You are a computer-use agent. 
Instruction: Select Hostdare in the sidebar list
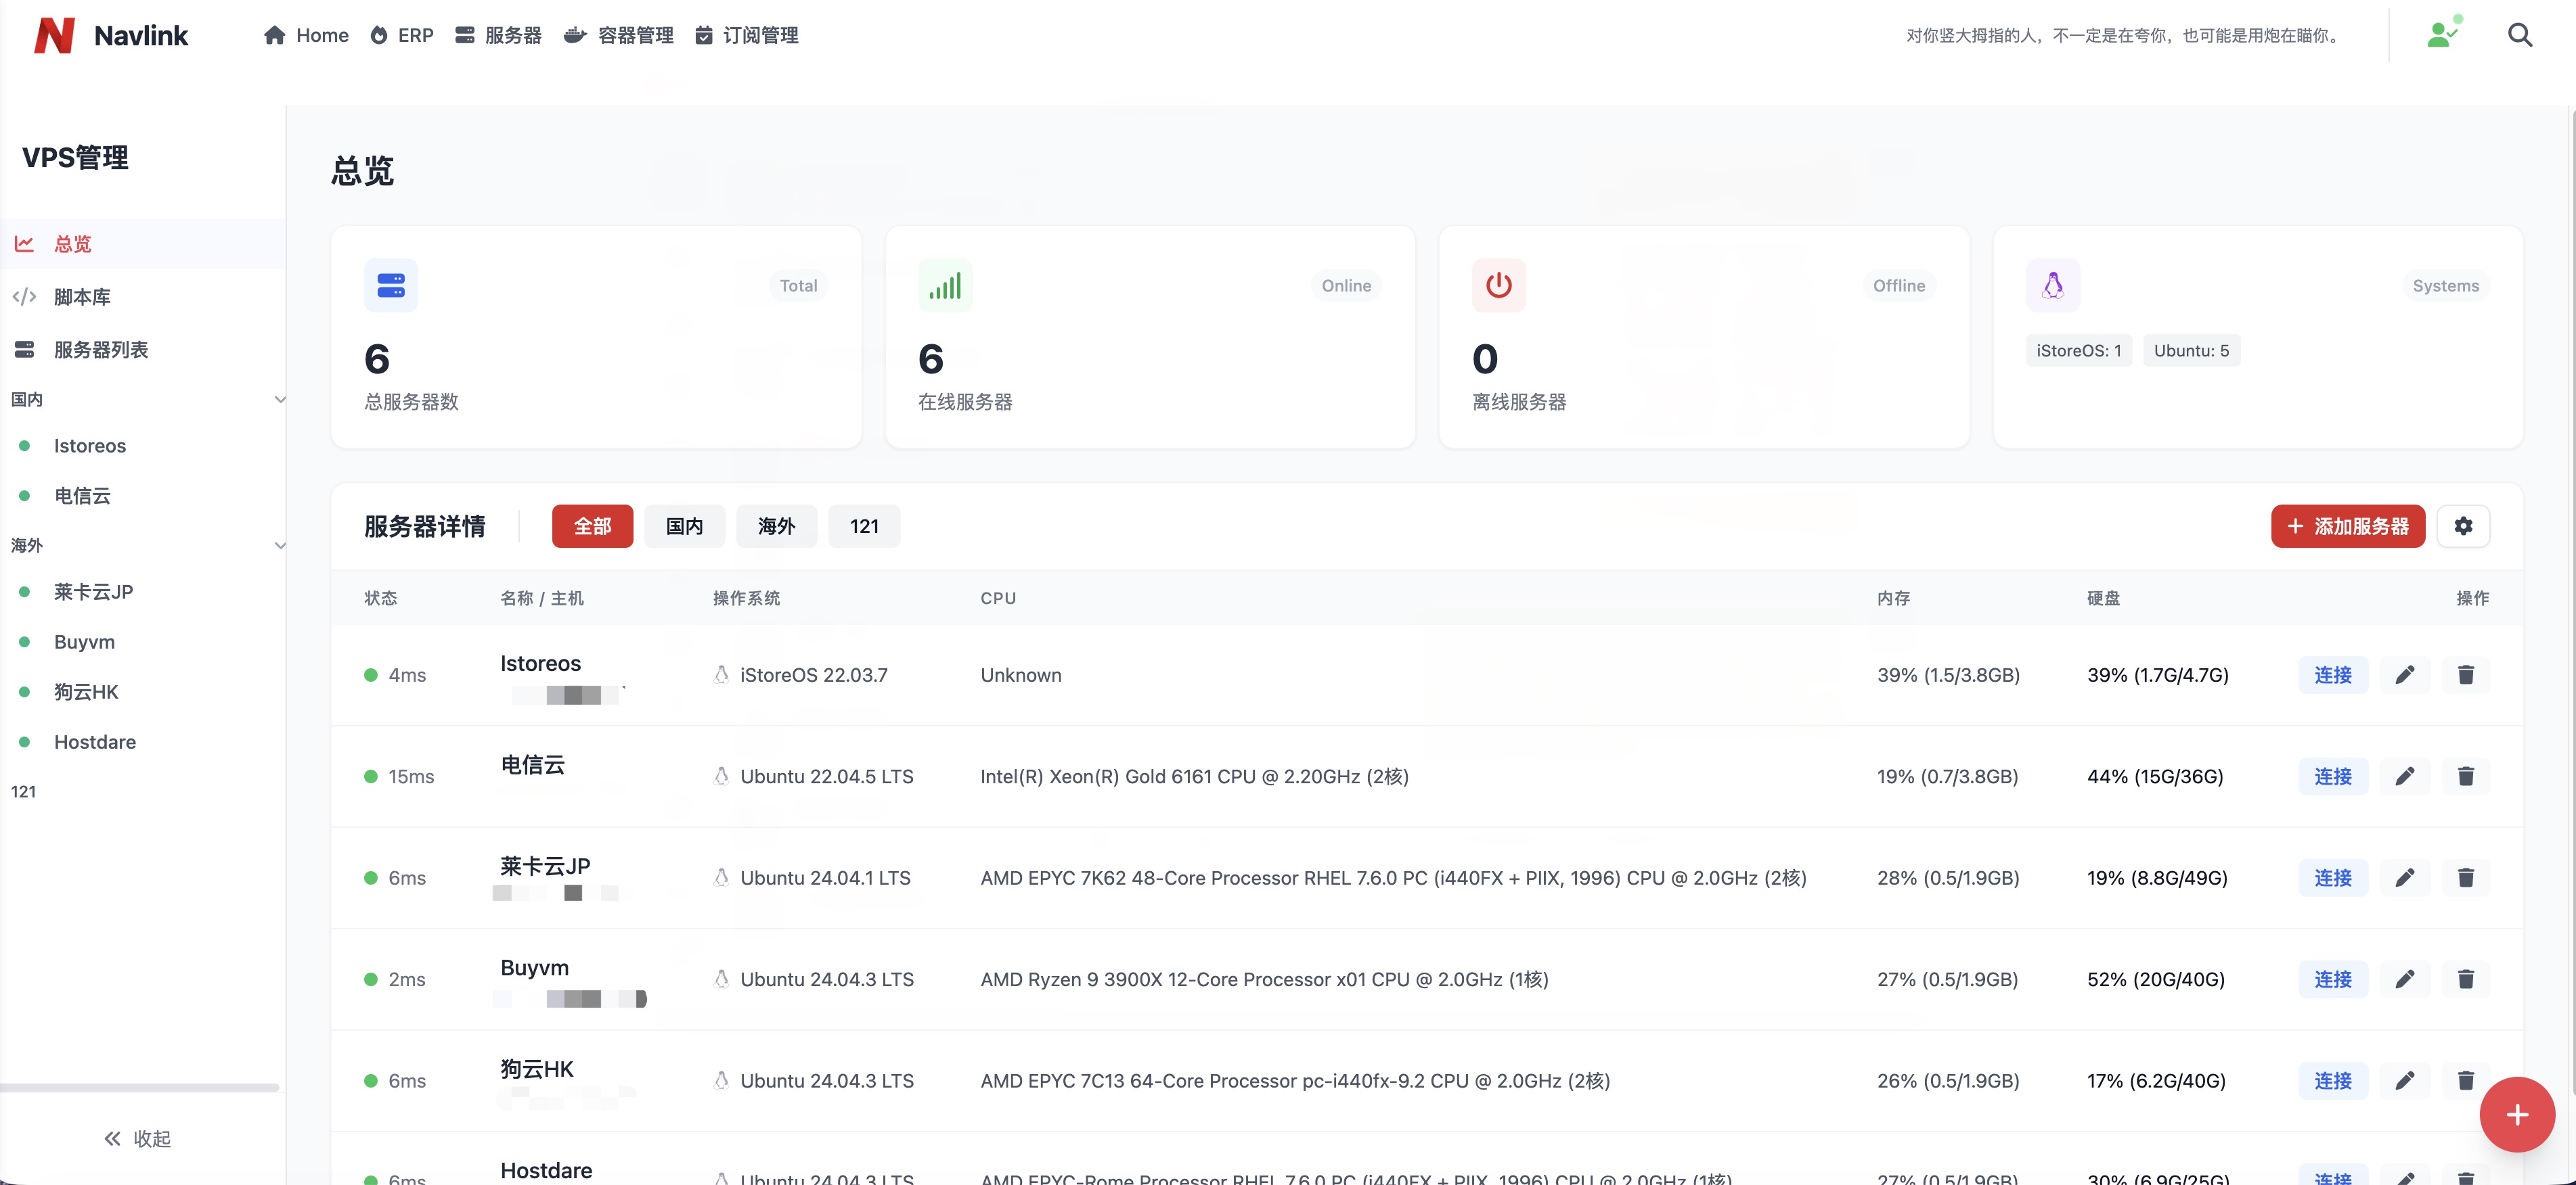(94, 741)
